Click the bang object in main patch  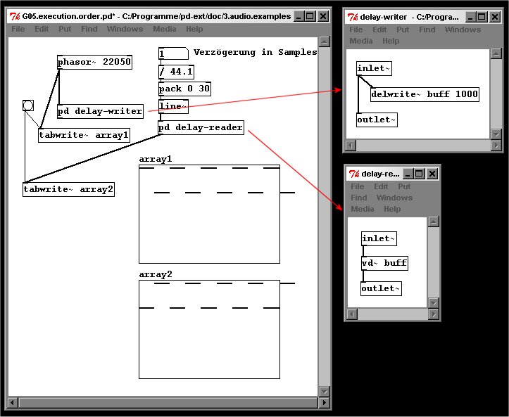[28, 105]
